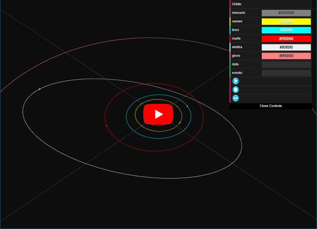Click the evento label
The width and height of the screenshot is (317, 229).
237,73
